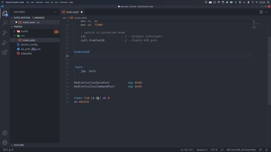Click the editor vertical scrollbar
This screenshot has width=271, height=152.
pyautogui.click(x=269, y=71)
